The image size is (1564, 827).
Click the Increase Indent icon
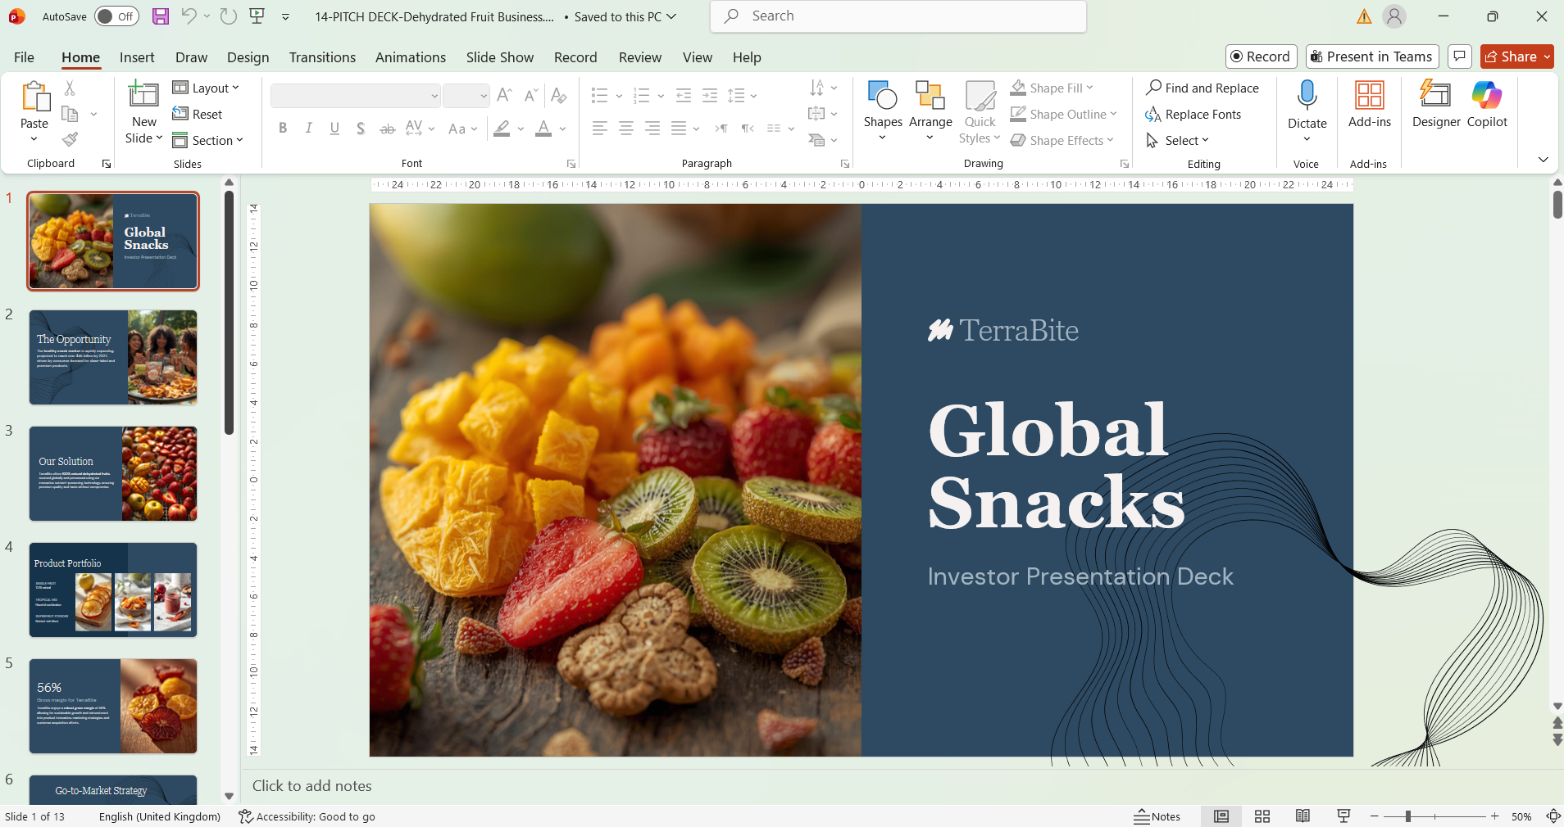(x=710, y=95)
